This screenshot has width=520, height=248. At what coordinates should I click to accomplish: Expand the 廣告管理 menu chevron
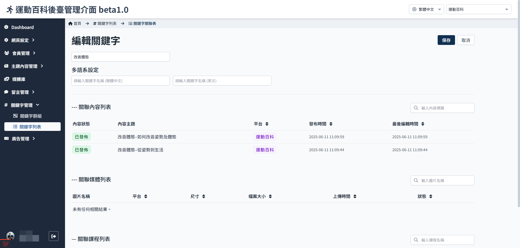tap(34, 138)
